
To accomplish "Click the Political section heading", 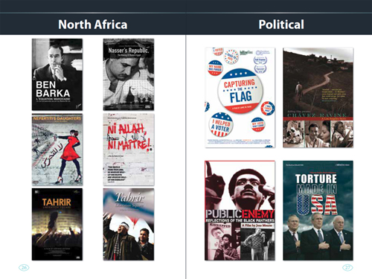I will 281,25.
